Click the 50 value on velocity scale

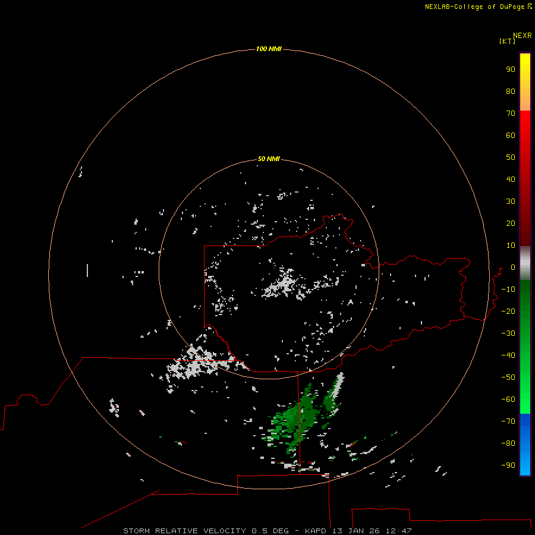511,158
